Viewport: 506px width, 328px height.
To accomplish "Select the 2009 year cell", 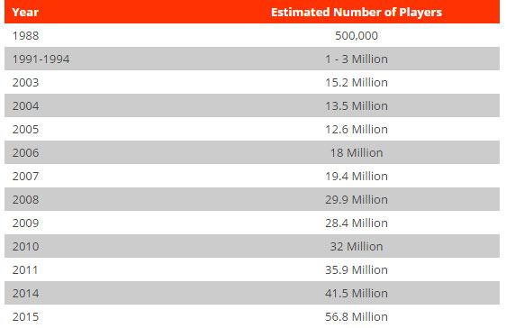I will (x=25, y=223).
